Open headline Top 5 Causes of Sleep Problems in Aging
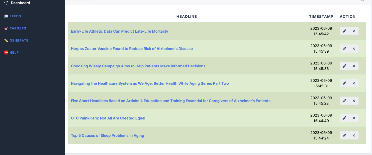 click(107, 136)
